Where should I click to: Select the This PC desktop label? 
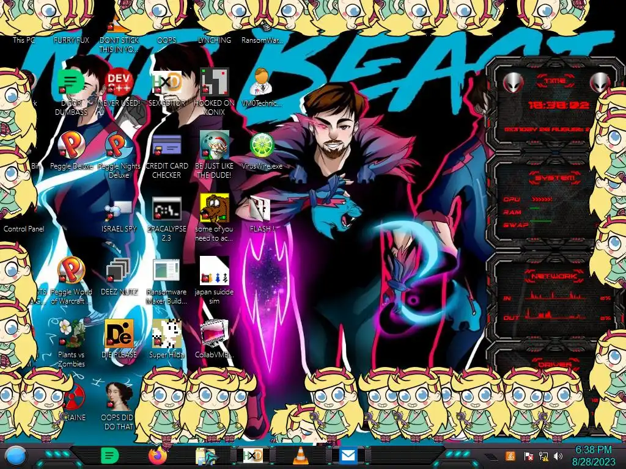click(x=24, y=40)
